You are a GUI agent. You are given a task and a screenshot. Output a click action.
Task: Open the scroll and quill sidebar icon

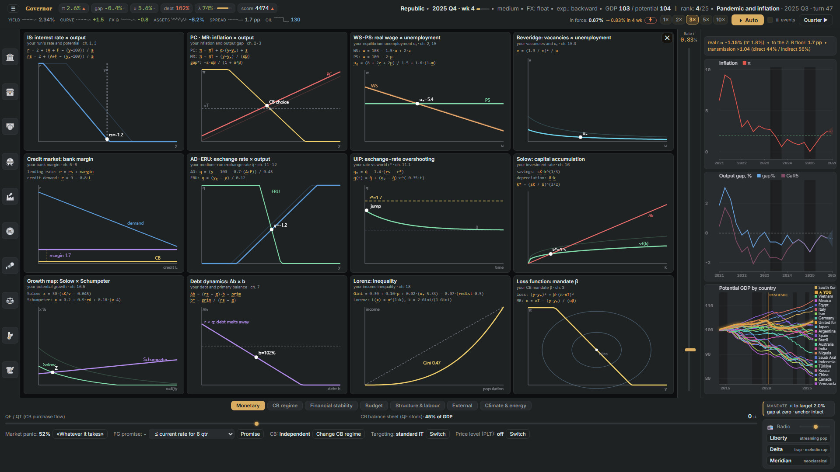10,370
